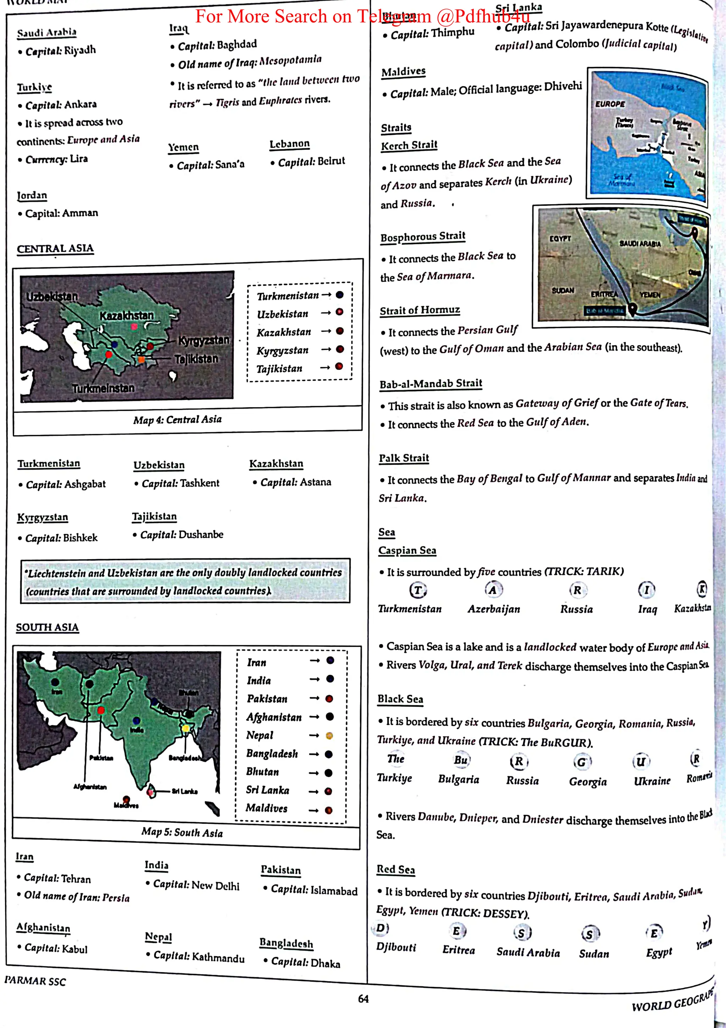
Task: Click the circled G above Georgia
Action: click(582, 762)
